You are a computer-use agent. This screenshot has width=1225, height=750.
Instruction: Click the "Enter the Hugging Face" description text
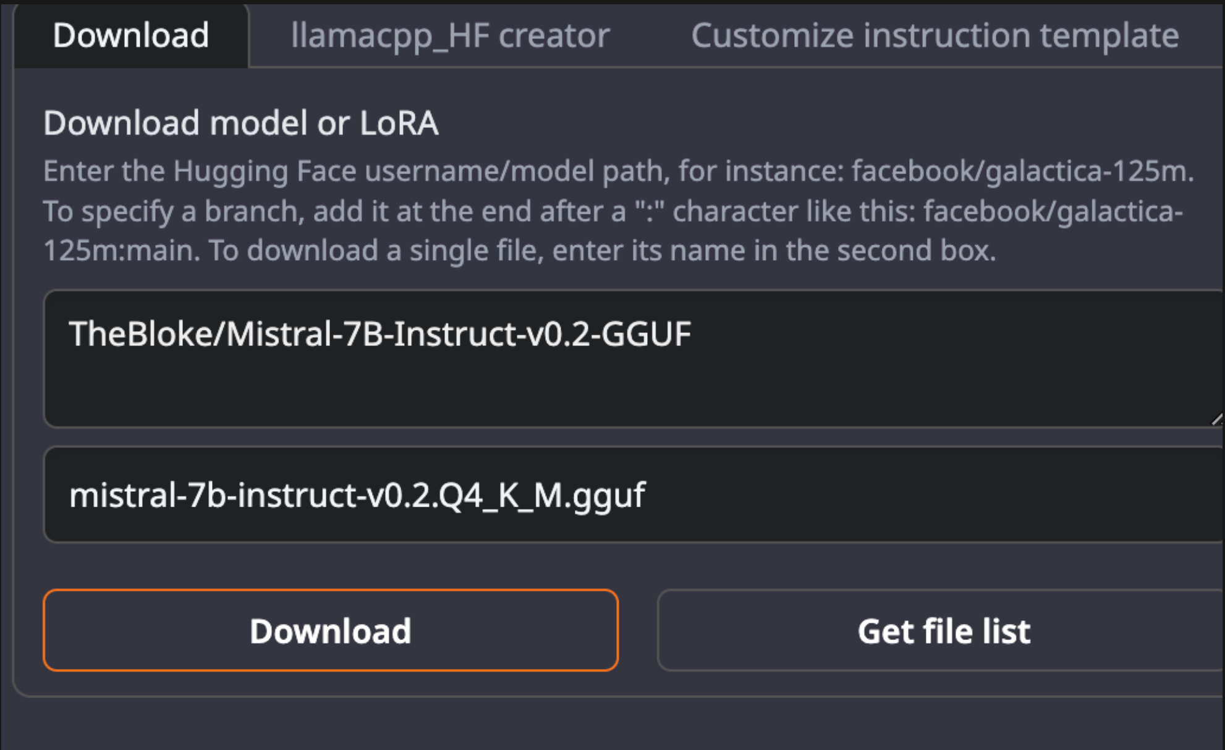pos(199,171)
